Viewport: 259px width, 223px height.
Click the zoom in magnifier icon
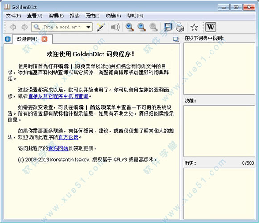[130, 27]
